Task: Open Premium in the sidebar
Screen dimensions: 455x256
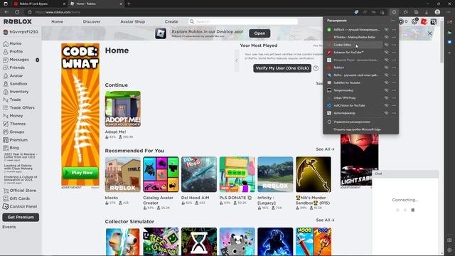Action: click(x=15, y=140)
